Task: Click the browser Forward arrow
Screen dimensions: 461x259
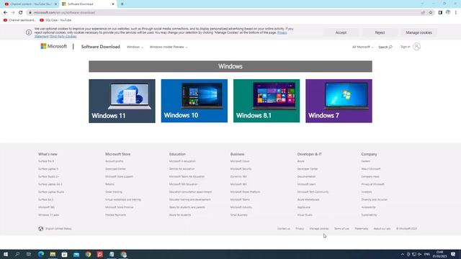Action: pos(13,13)
